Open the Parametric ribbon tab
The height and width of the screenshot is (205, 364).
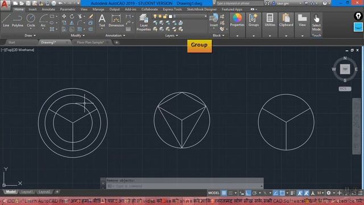coord(68,9)
